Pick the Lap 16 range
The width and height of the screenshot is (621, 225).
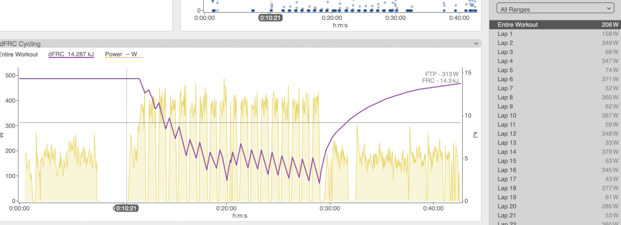point(556,170)
